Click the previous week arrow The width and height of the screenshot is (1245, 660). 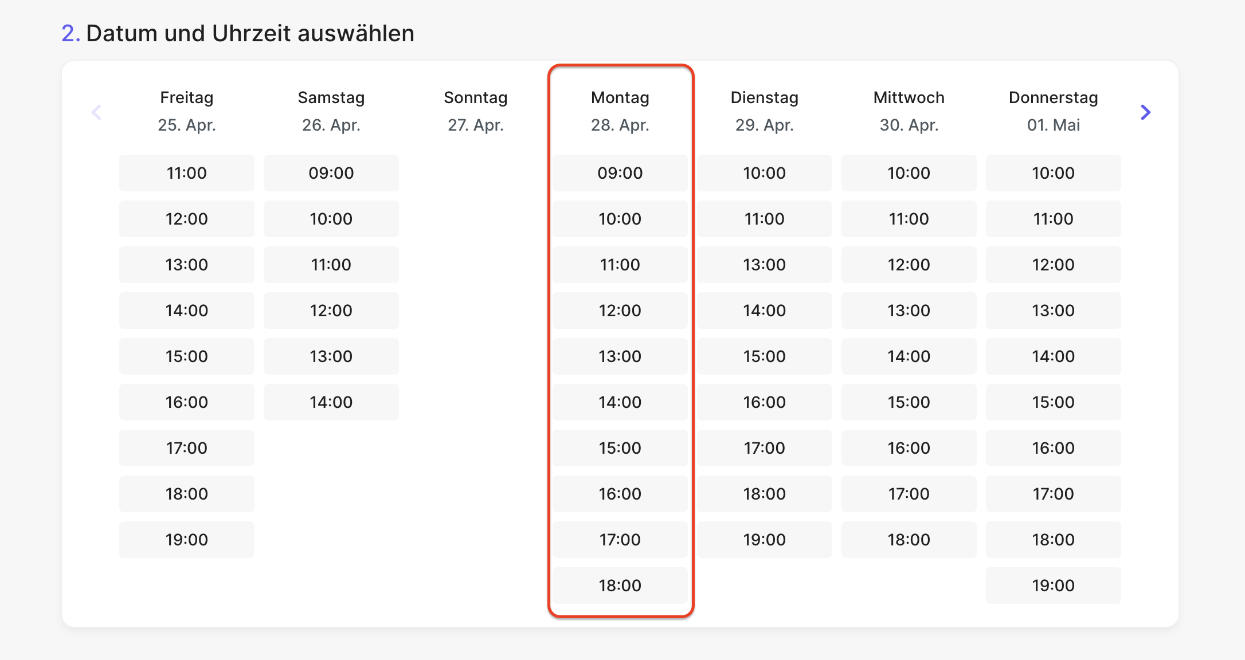96,112
